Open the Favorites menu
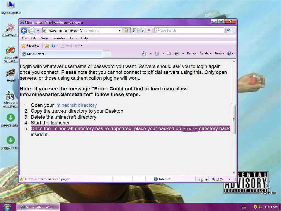 click(x=59, y=38)
